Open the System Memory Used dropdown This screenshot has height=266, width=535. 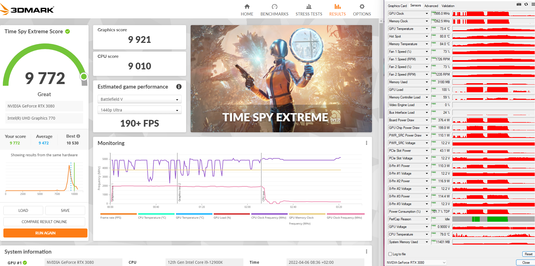pyautogui.click(x=427, y=242)
